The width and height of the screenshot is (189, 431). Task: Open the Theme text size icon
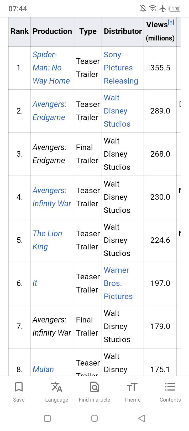point(132,387)
